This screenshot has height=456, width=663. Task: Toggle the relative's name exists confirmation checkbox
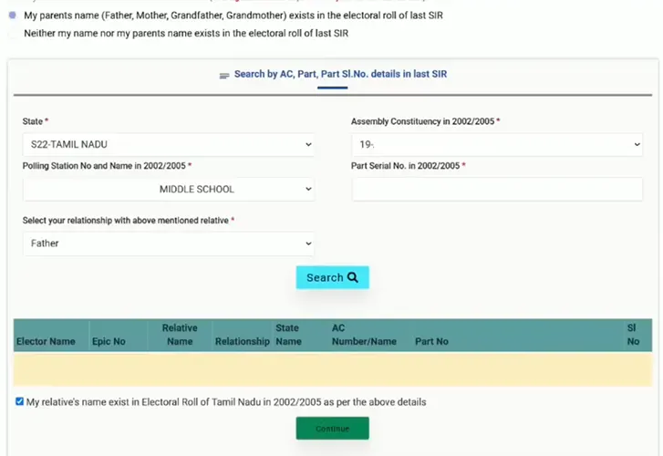tap(20, 401)
